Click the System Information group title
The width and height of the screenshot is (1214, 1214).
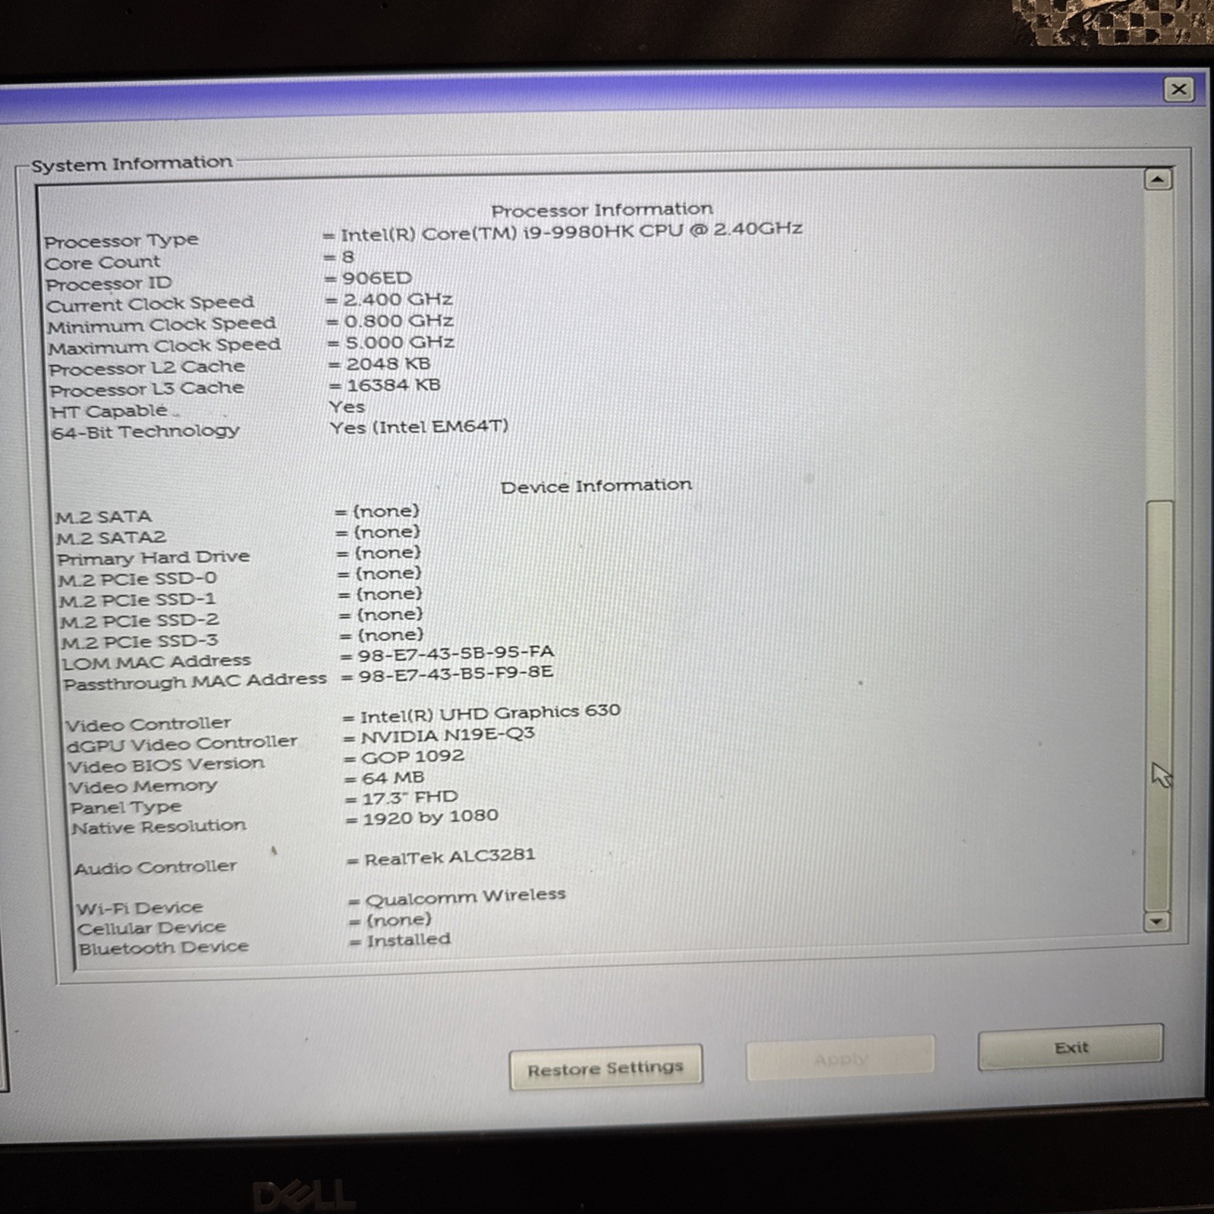[131, 164]
